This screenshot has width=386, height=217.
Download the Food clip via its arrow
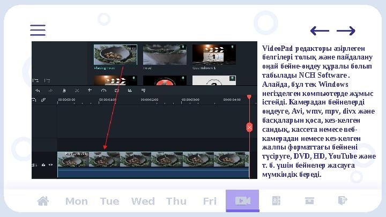point(183,47)
